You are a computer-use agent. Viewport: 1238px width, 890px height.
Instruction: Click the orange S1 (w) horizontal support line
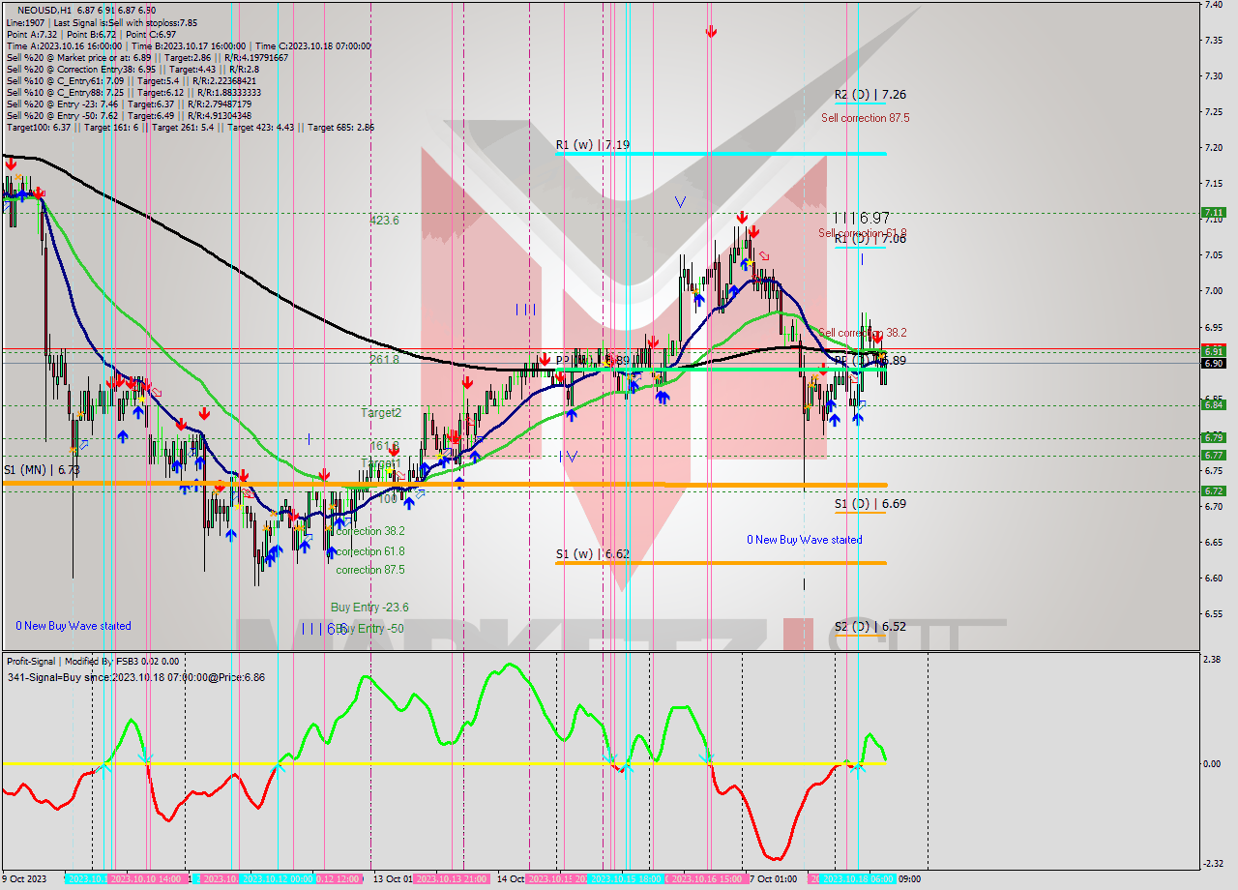point(721,563)
